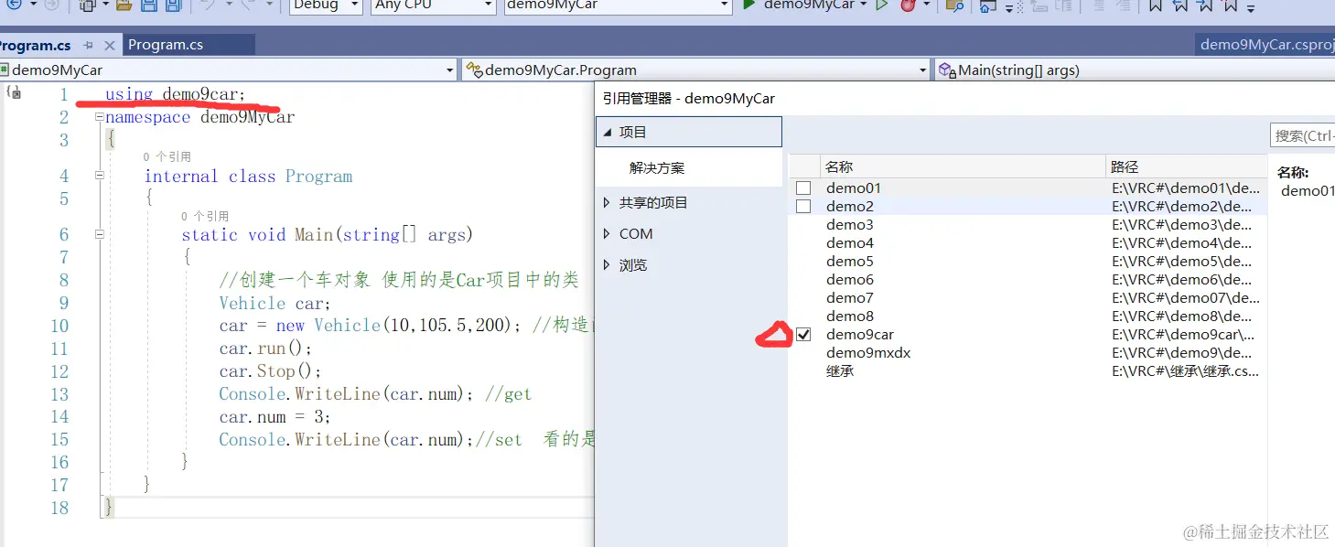Click the 0 个引用 link above Main method

(x=205, y=217)
